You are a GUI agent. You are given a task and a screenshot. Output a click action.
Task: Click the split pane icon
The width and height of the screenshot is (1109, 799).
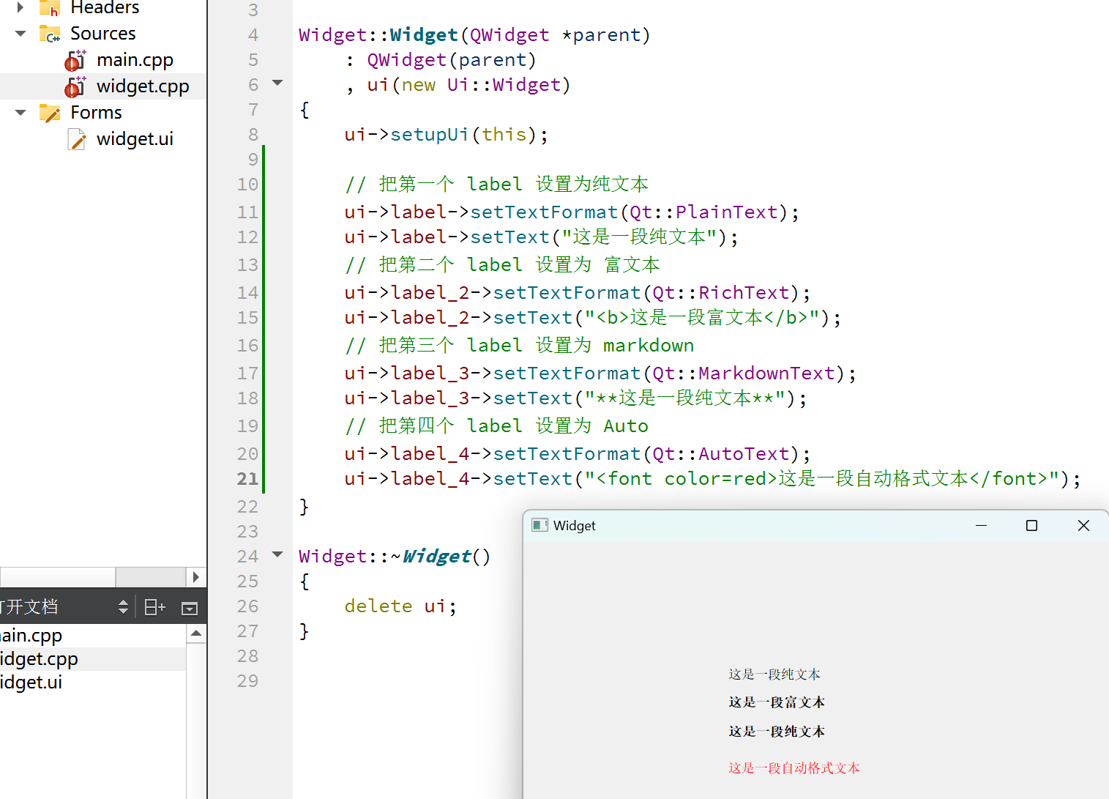154,607
